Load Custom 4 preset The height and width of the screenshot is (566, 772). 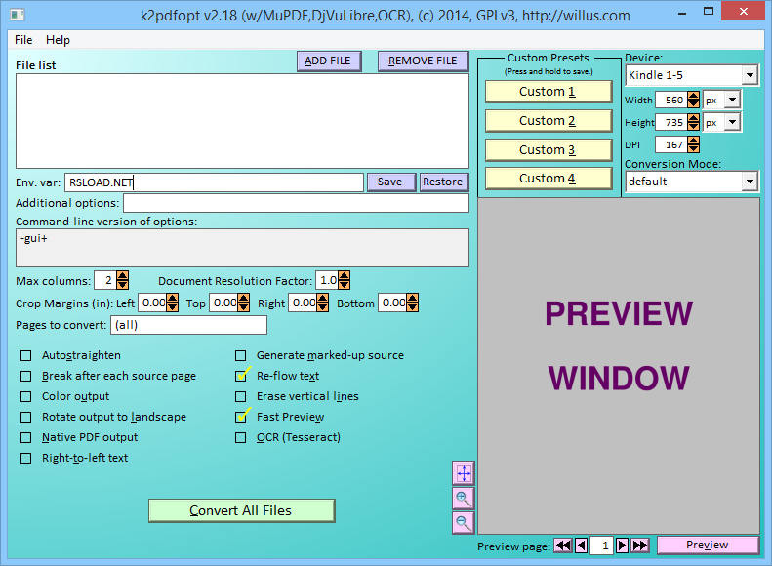tap(548, 179)
